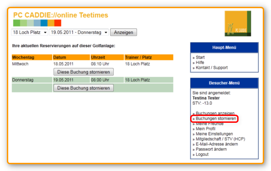The image size is (271, 171).
Task: Open the date dropdown showing 19.05.2011 - Donnerstag
Action: pos(79,32)
